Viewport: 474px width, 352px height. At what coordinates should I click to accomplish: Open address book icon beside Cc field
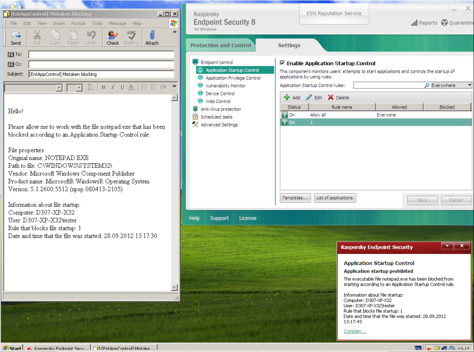click(x=11, y=64)
